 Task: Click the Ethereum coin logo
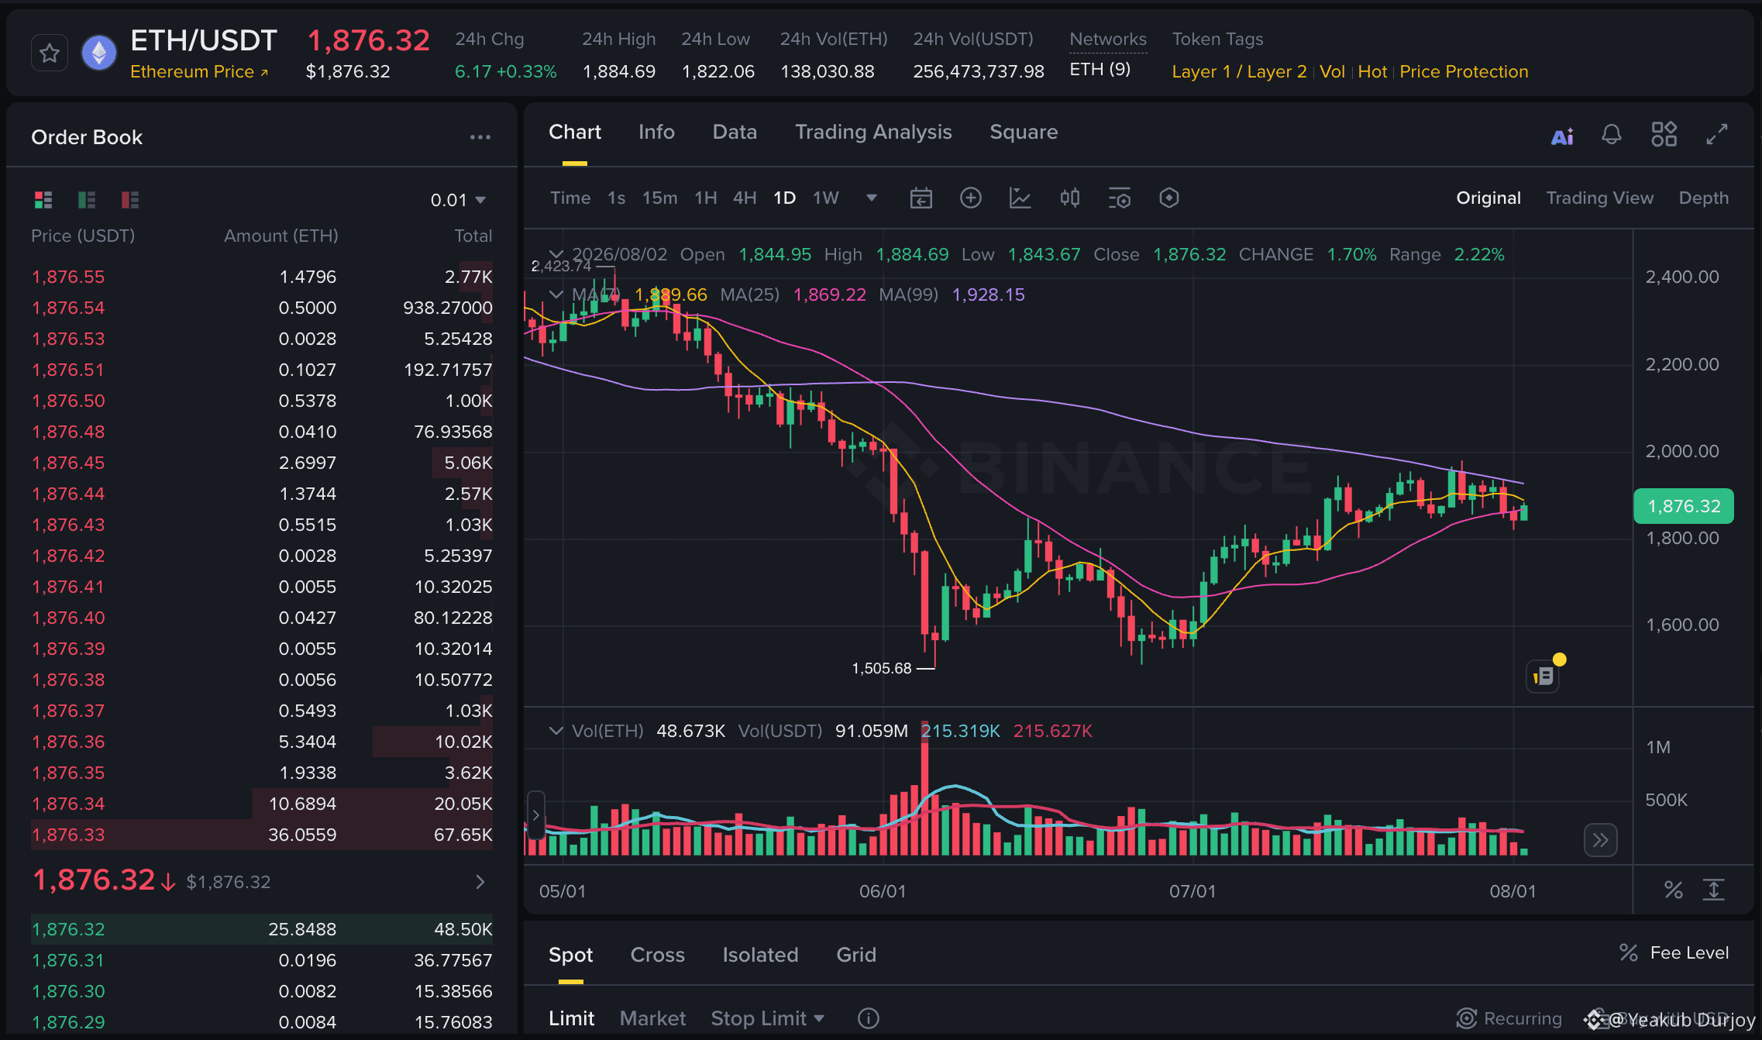pyautogui.click(x=99, y=53)
